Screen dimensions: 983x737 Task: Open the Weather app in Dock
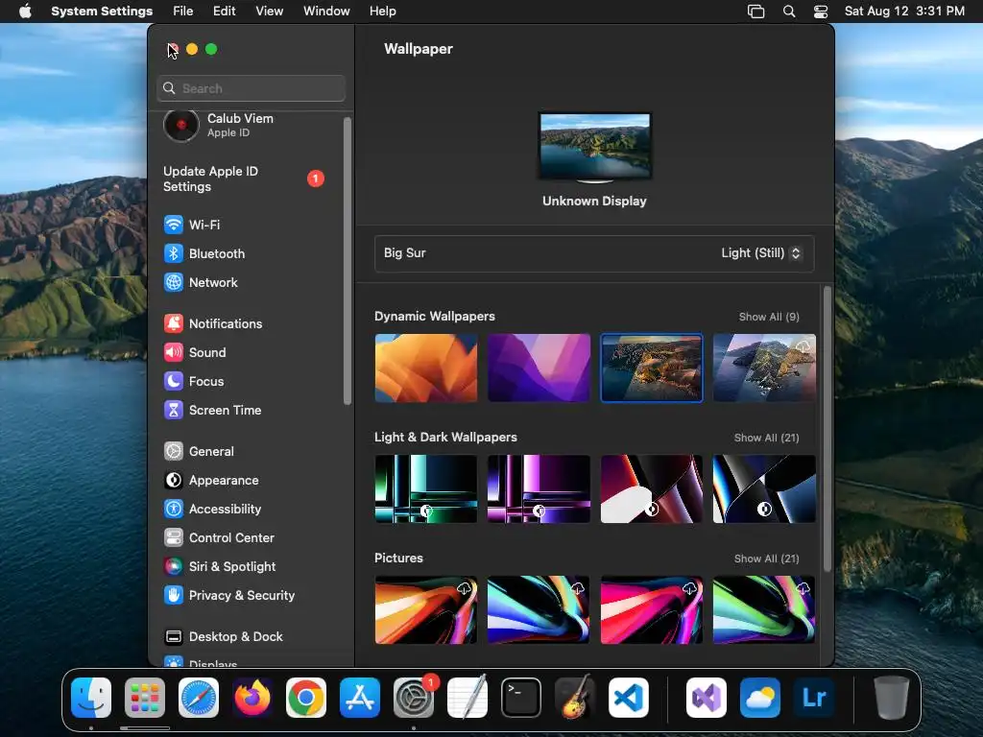[760, 698]
